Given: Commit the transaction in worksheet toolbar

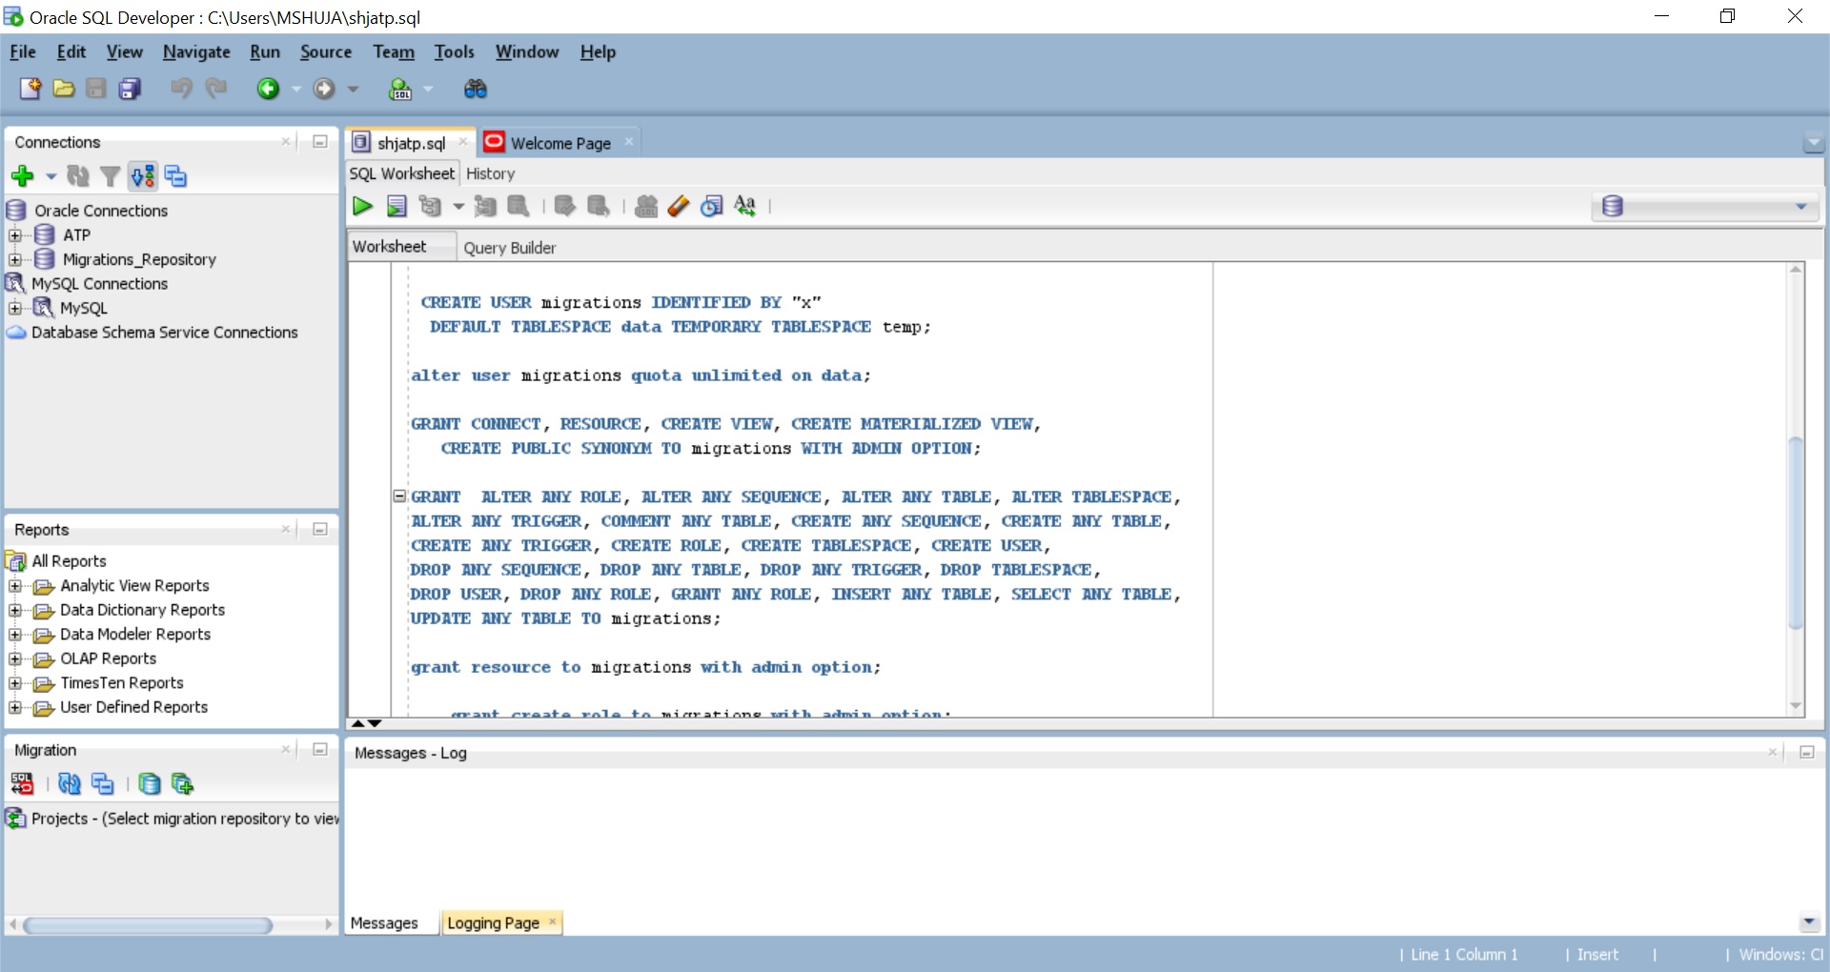Looking at the screenshot, I should click(564, 206).
